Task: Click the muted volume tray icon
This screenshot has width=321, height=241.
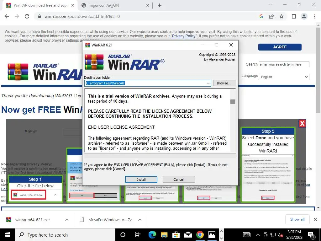Action: (x=281, y=235)
